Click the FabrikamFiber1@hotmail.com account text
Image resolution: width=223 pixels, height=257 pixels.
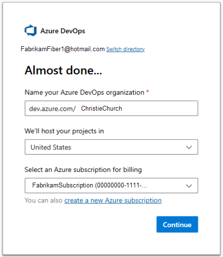63,49
